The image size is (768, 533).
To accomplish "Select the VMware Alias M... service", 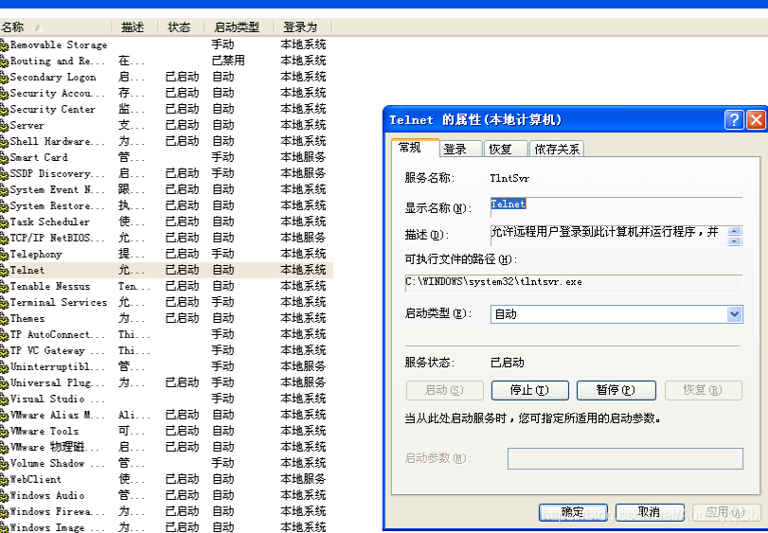I will click(167, 416).
